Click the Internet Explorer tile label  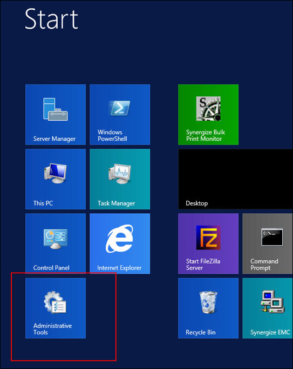tap(119, 268)
